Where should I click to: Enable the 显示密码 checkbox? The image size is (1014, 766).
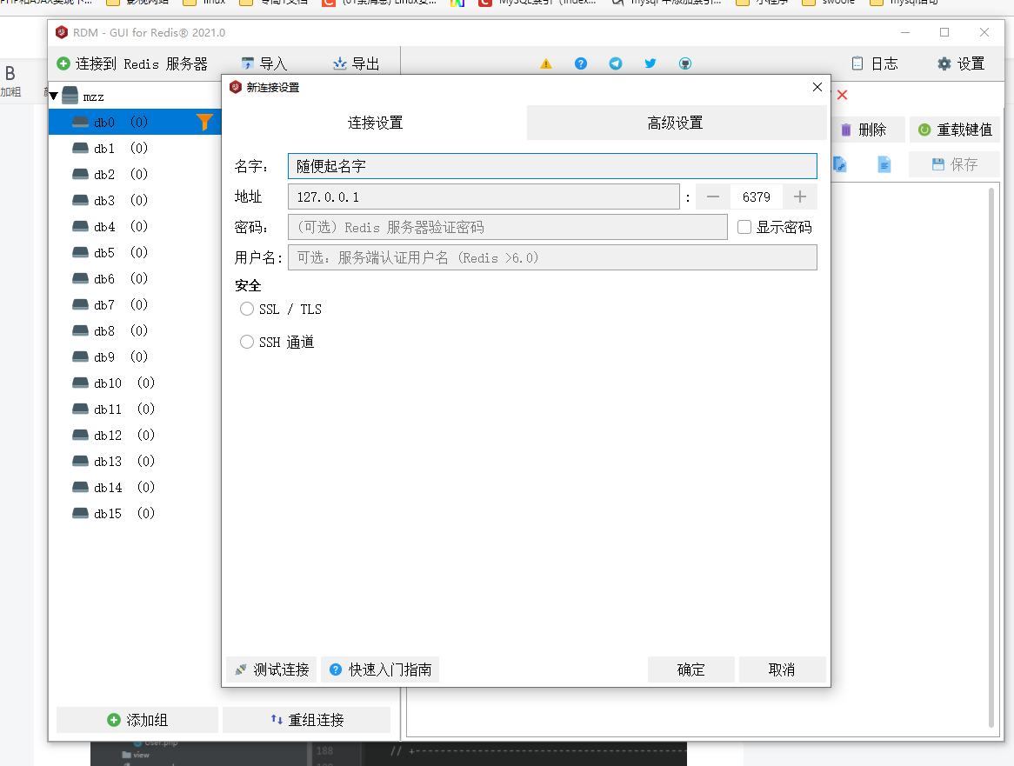(x=744, y=226)
